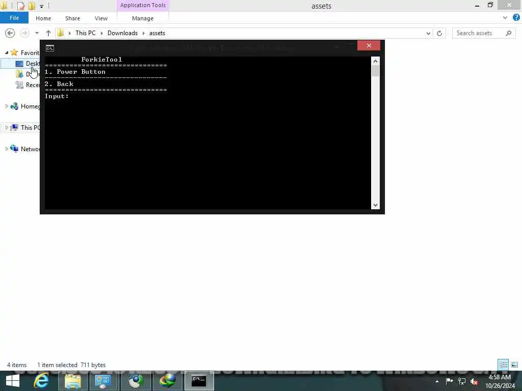Switch to details view layout
522x391 pixels.
tap(503, 365)
